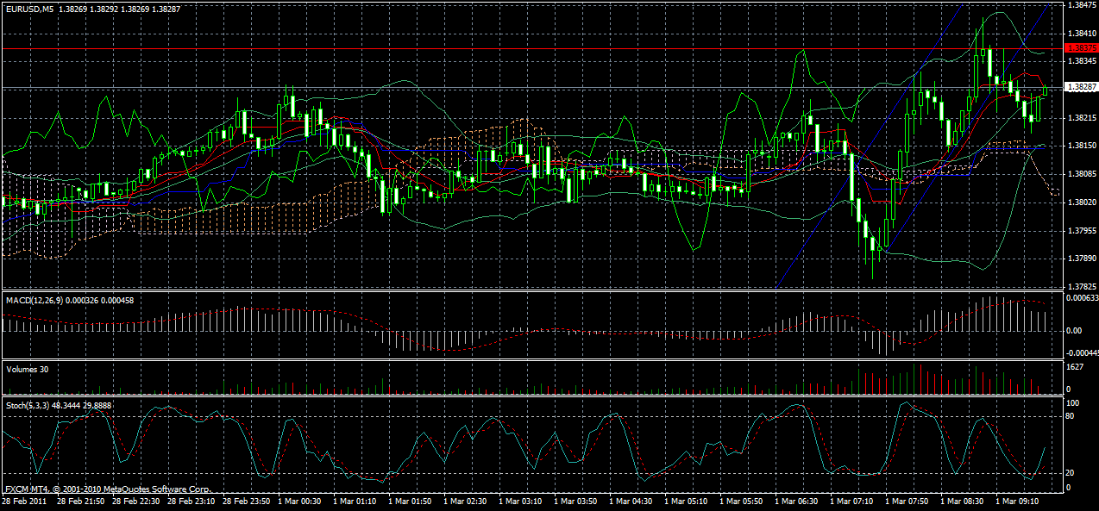The image size is (1099, 511).
Task: Click the 1 Mar 01:10 time label
Action: [356, 501]
